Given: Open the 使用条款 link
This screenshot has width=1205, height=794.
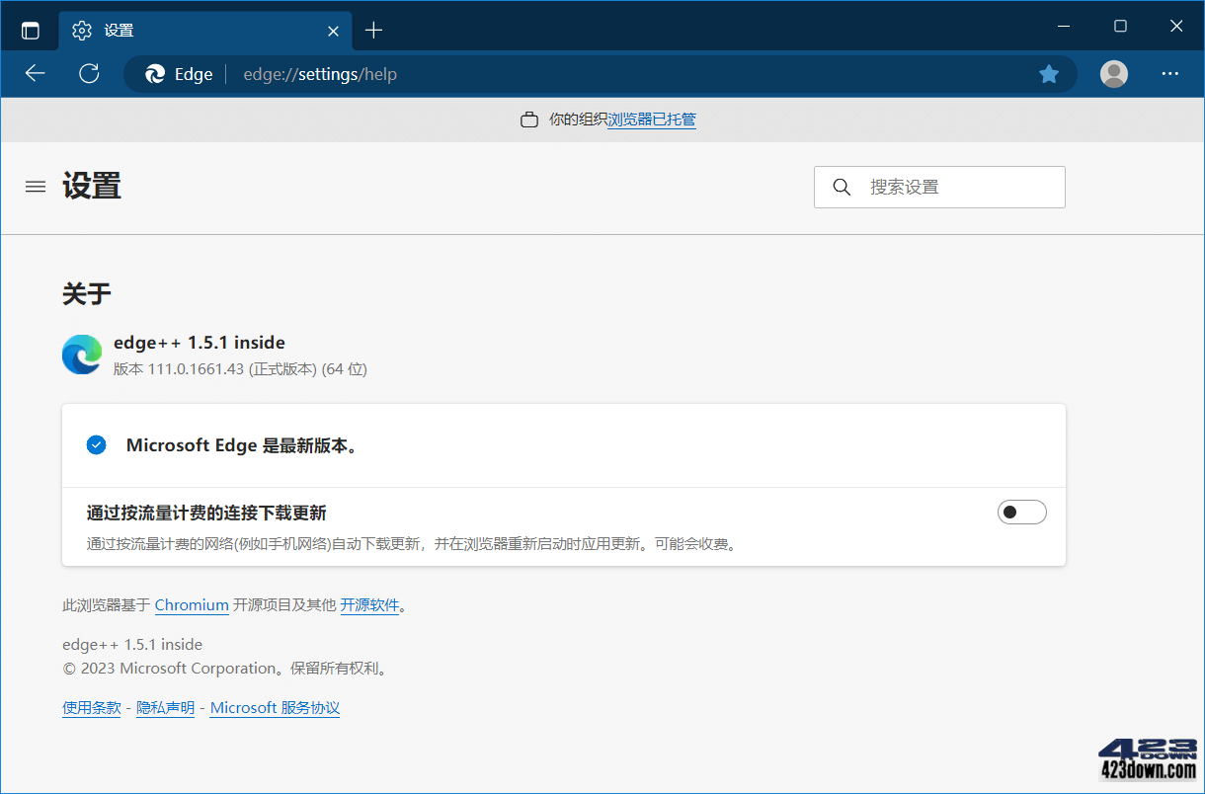Looking at the screenshot, I should click(x=91, y=707).
